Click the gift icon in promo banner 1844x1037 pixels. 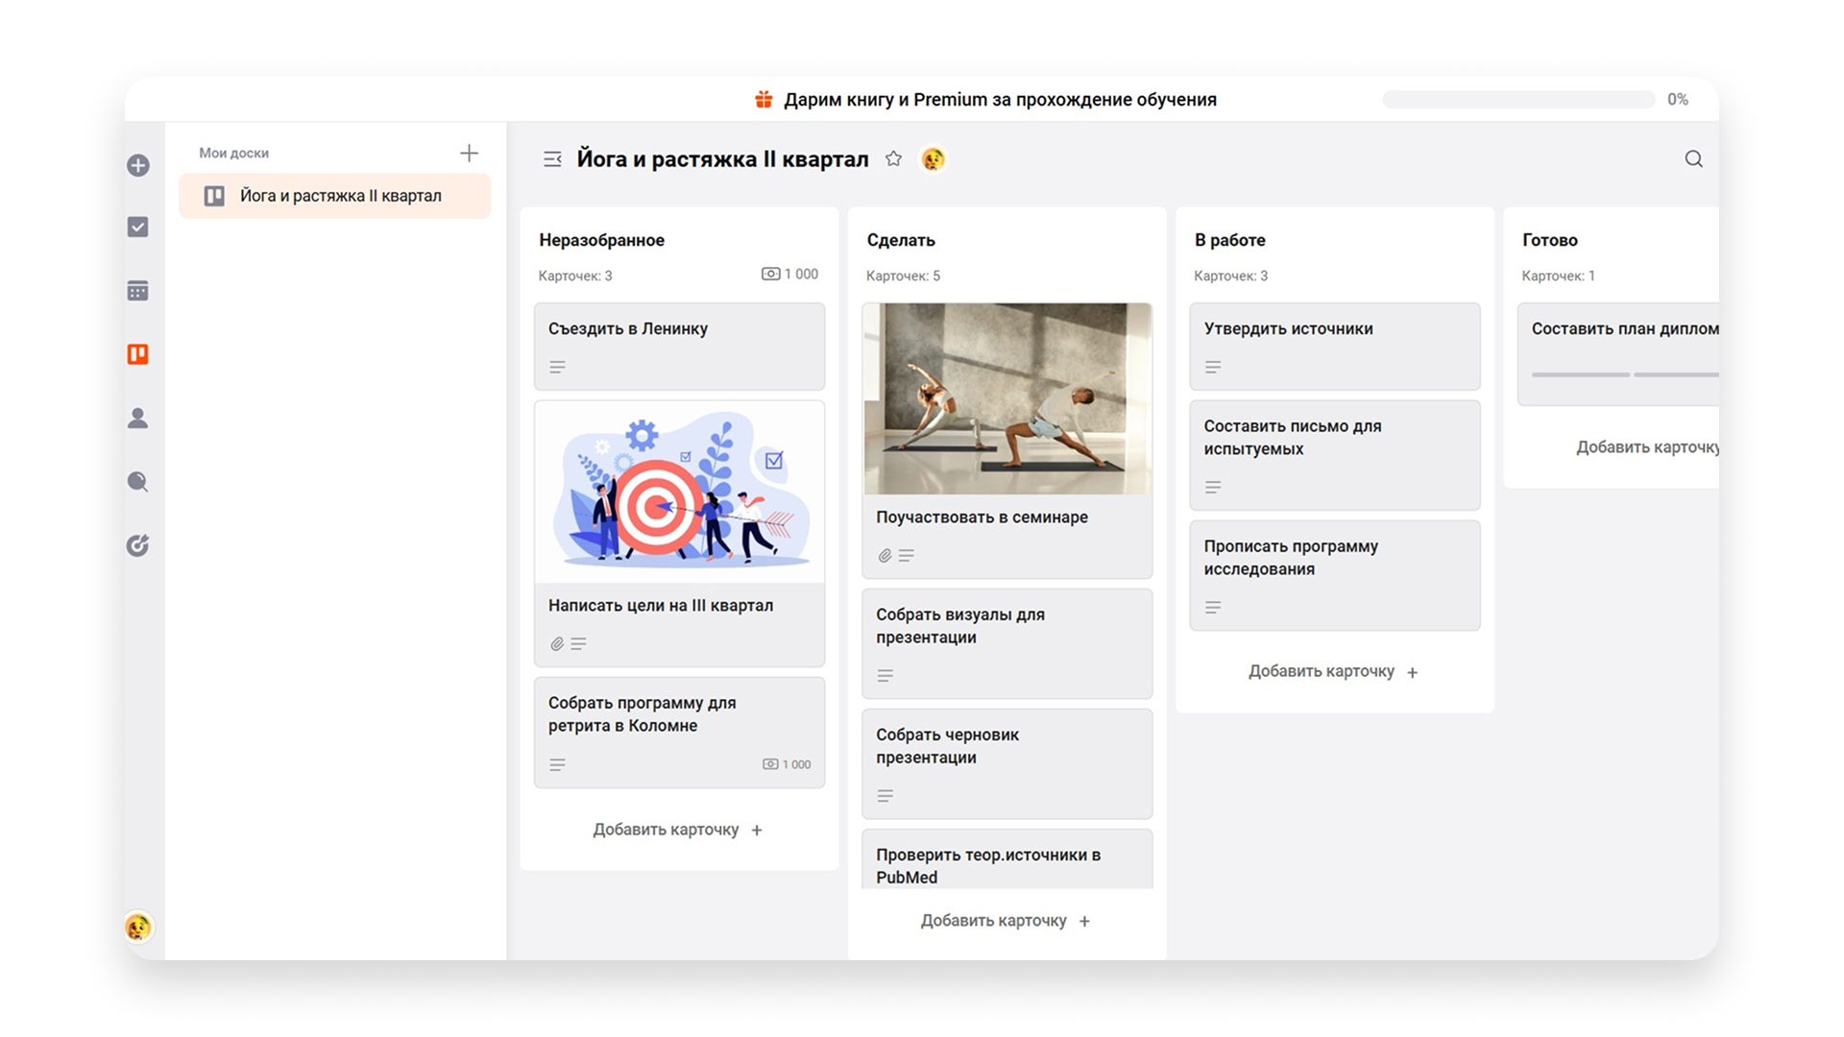pos(764,99)
